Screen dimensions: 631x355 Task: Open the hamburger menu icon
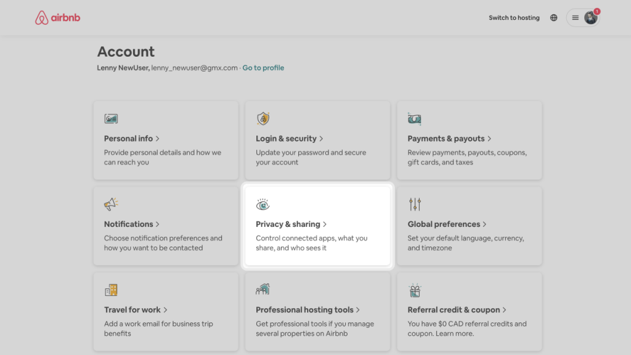[x=576, y=18]
